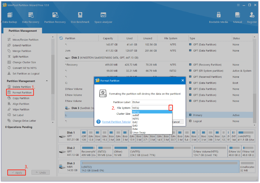Select Disk 2 KINGSTON header row

[x=159, y=58]
